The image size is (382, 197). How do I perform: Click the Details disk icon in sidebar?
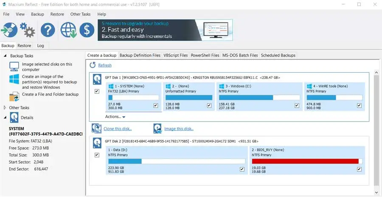pos(14,118)
